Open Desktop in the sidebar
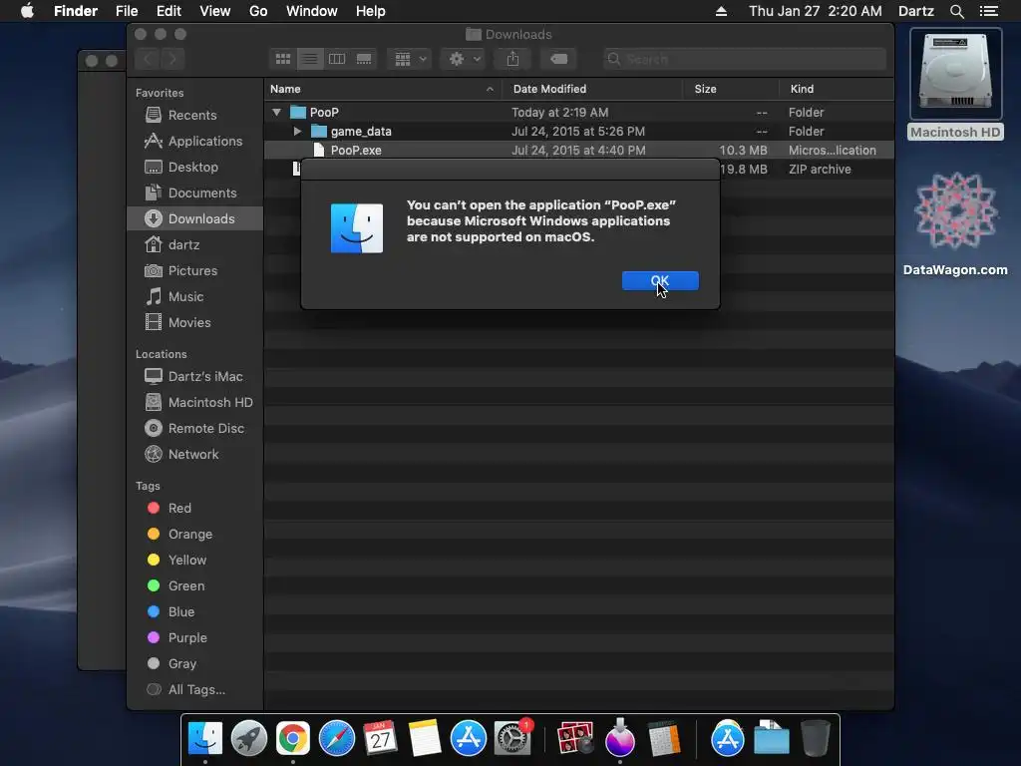 pos(195,168)
